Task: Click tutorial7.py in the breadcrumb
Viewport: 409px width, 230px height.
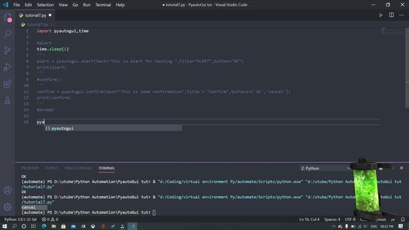Action: coord(38,24)
